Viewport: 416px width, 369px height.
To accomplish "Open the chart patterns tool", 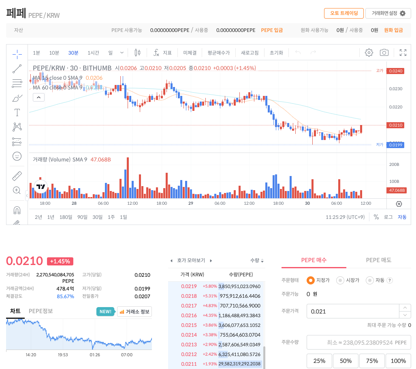I will 17,127.
